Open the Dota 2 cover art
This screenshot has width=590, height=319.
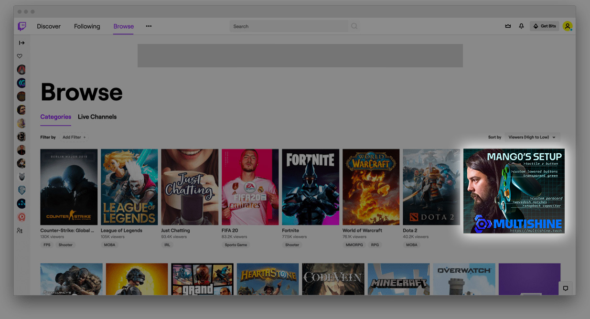(x=431, y=187)
